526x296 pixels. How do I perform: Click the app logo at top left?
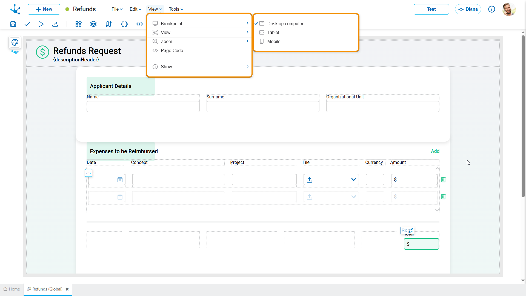tap(15, 9)
